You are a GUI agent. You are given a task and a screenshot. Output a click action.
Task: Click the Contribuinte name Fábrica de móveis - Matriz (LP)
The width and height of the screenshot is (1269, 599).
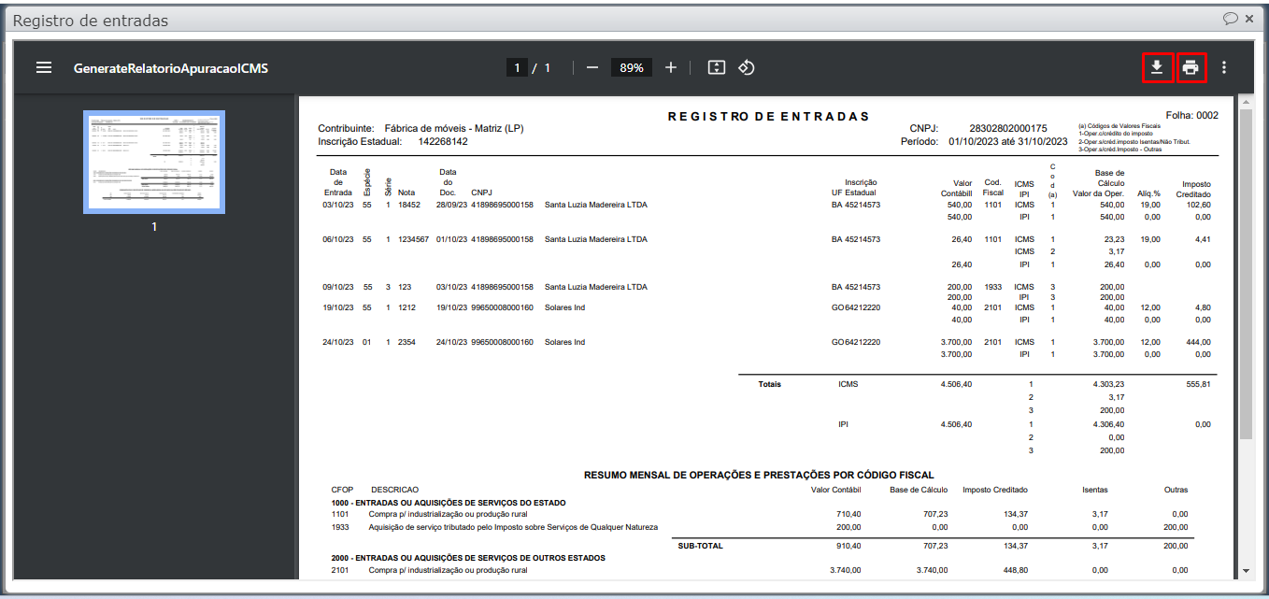tap(454, 128)
